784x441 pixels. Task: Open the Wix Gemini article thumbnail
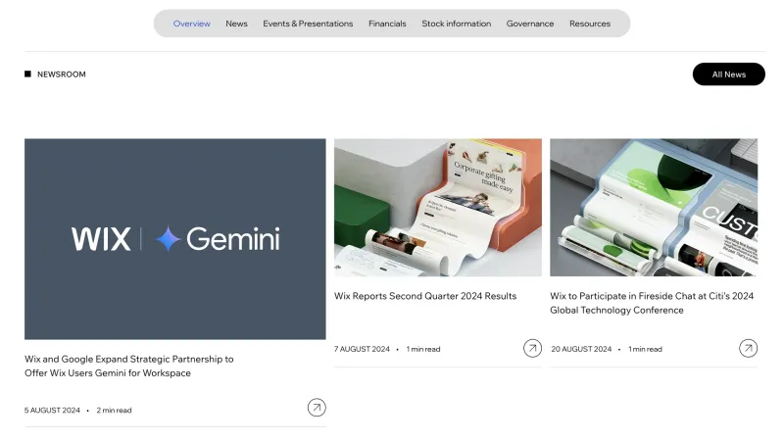coord(175,239)
